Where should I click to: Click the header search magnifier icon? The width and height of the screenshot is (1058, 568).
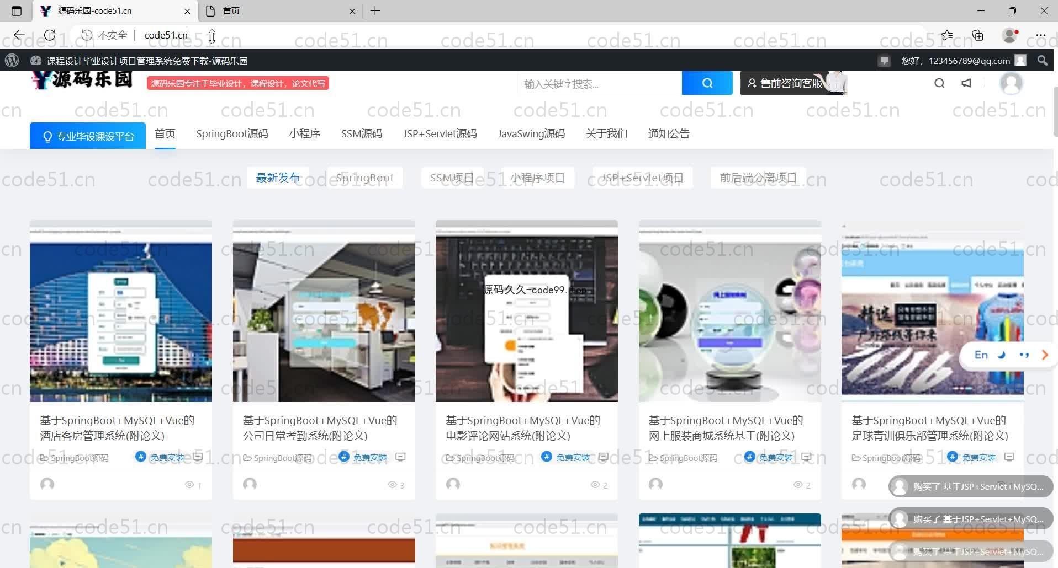click(x=939, y=83)
